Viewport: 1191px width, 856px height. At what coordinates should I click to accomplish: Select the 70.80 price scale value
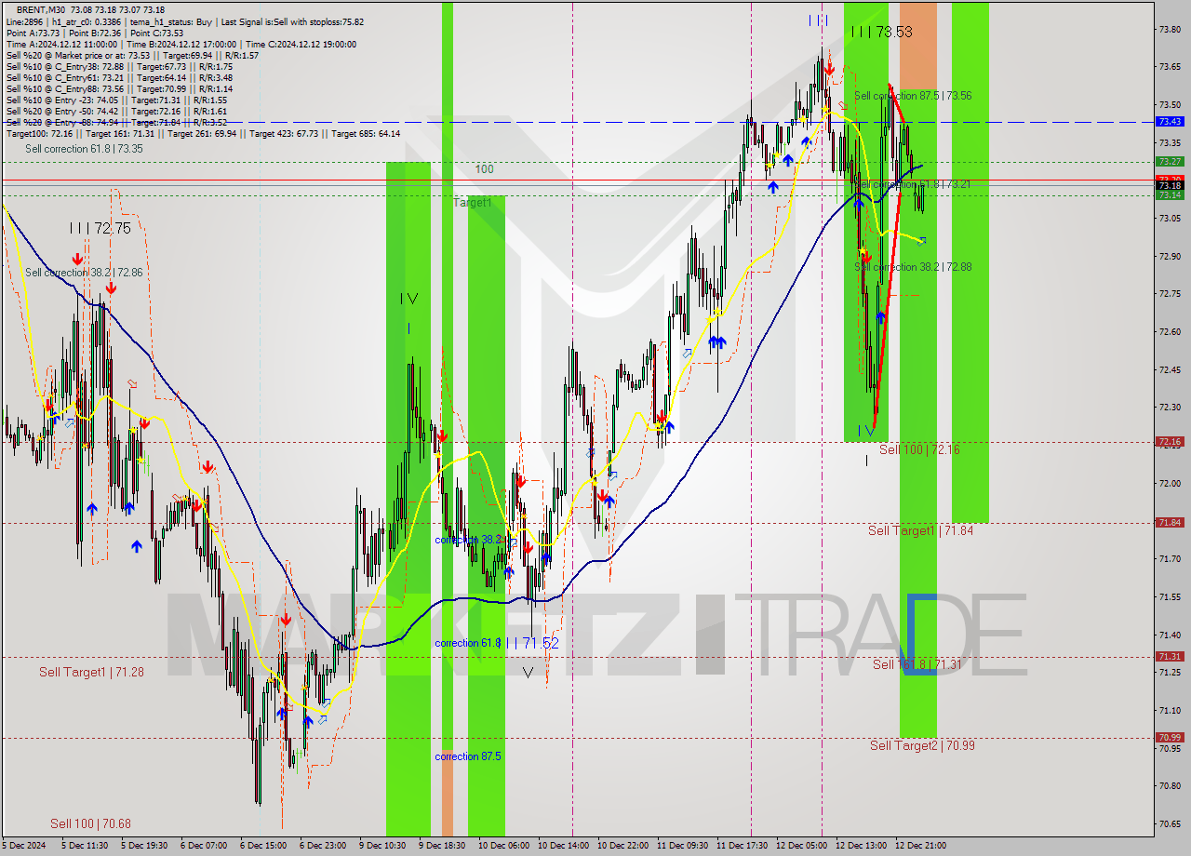(1169, 786)
